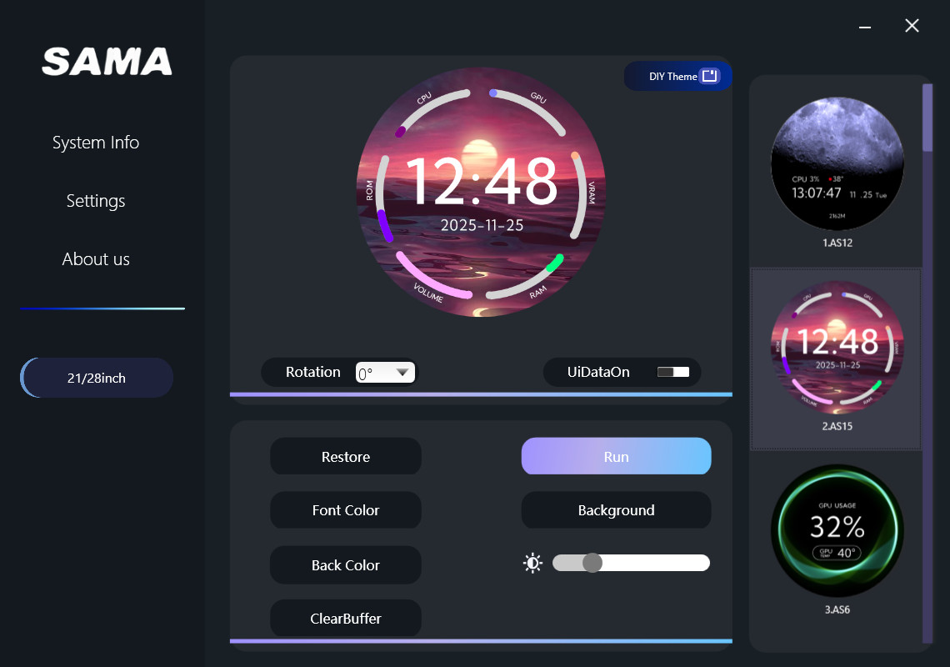This screenshot has height=667, width=950.
Task: Minimize the SAMA window
Action: point(865,27)
